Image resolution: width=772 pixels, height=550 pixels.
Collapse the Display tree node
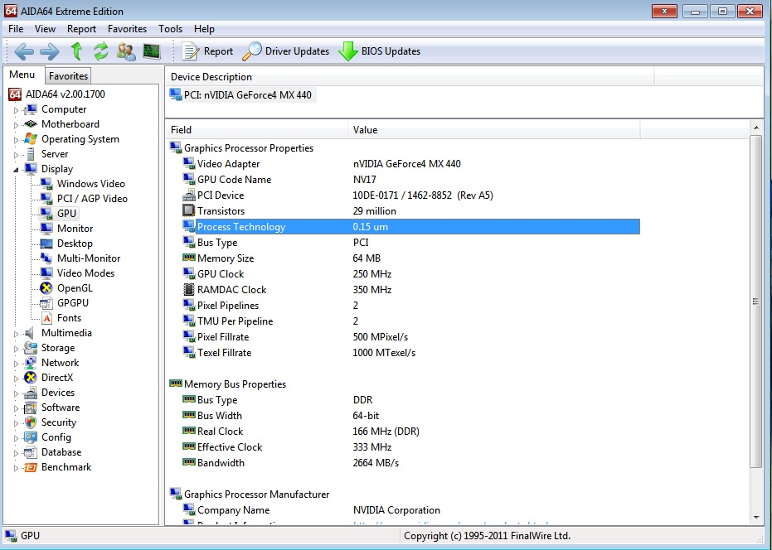click(16, 170)
